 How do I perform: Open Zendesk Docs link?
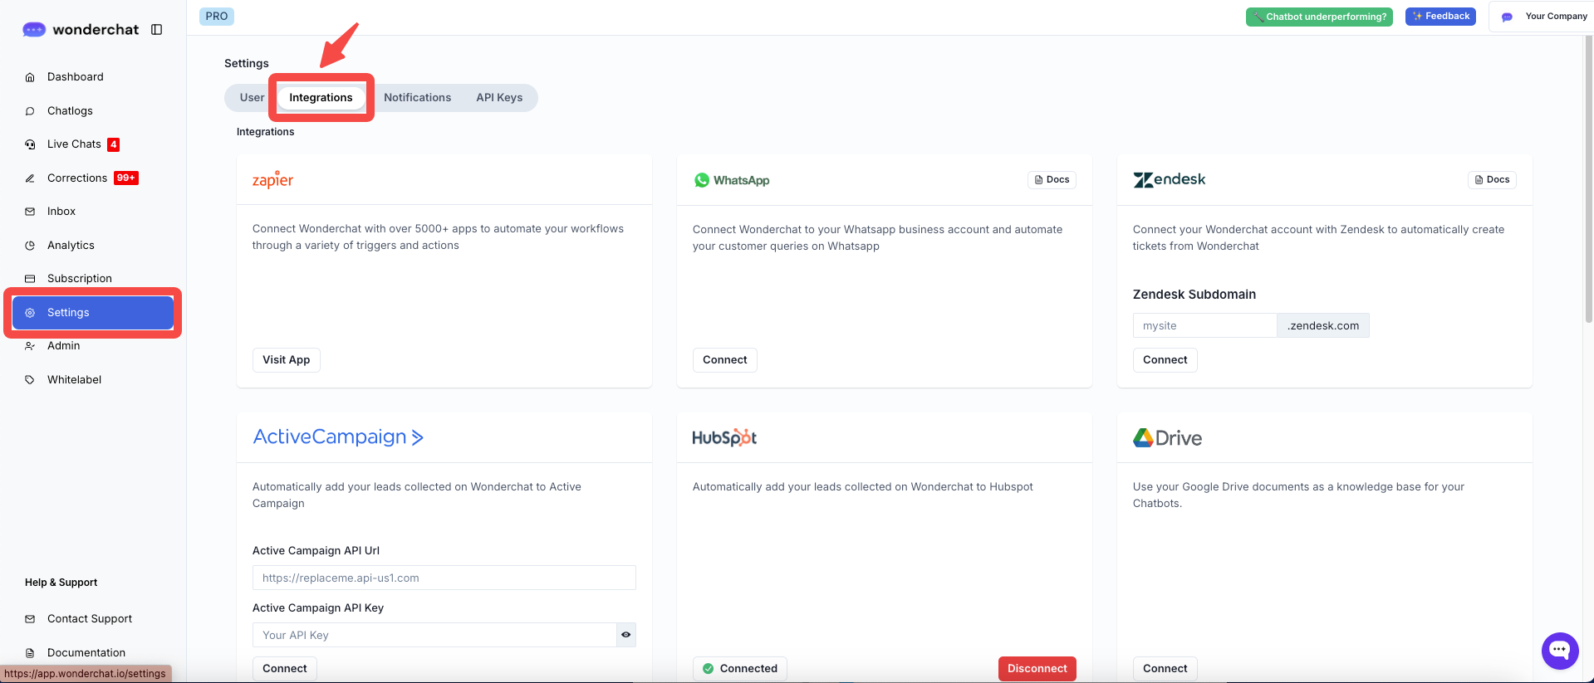tap(1492, 180)
